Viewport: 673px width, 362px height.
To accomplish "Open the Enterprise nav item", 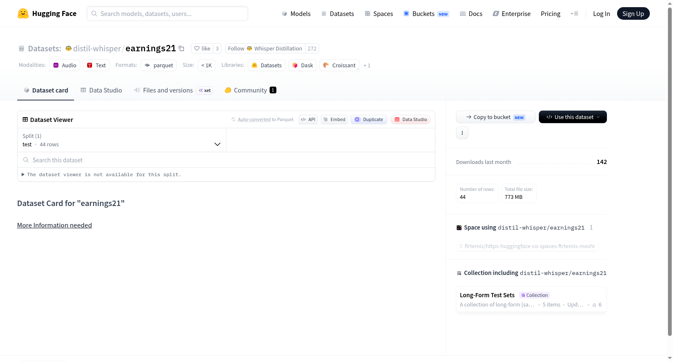I will pos(511,13).
